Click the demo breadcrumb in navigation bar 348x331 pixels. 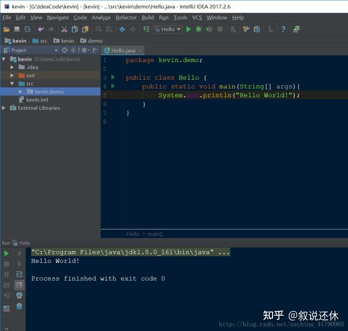92,41
